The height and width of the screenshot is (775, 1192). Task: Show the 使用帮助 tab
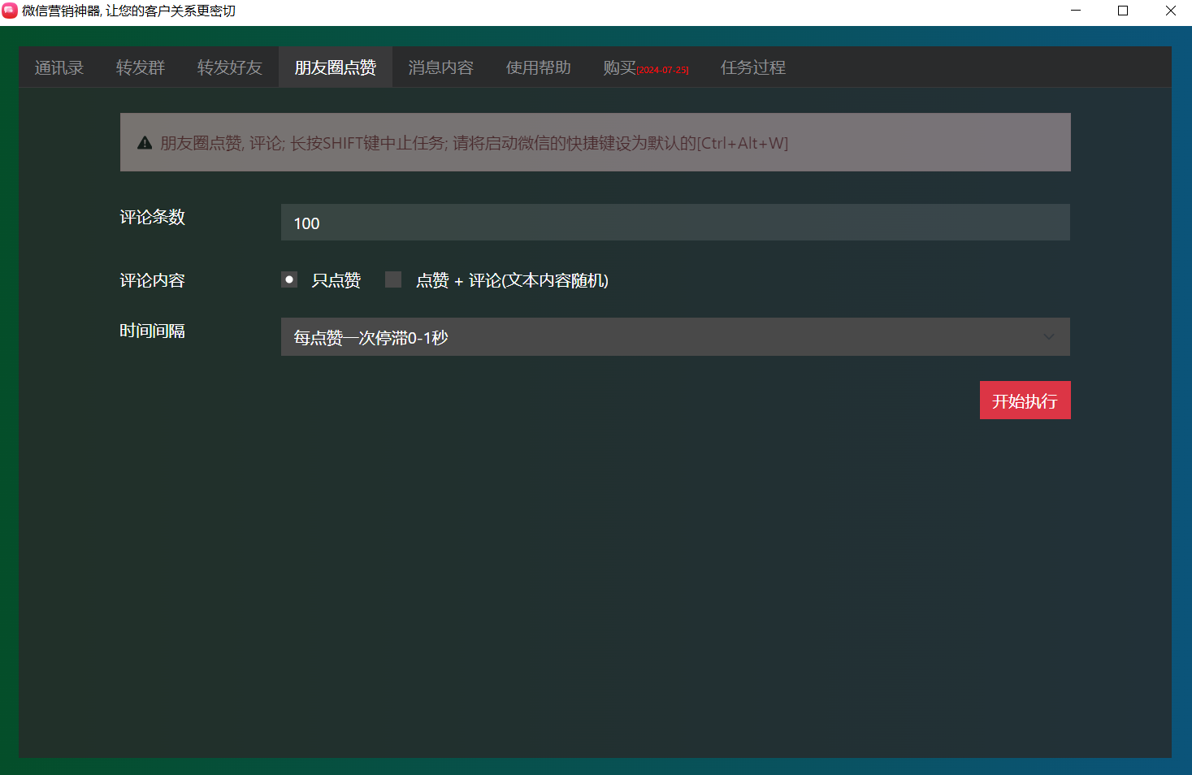coord(539,67)
